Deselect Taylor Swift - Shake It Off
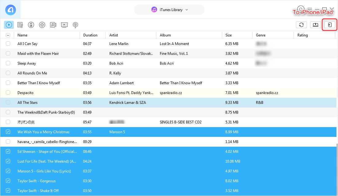 [x=8, y=190]
